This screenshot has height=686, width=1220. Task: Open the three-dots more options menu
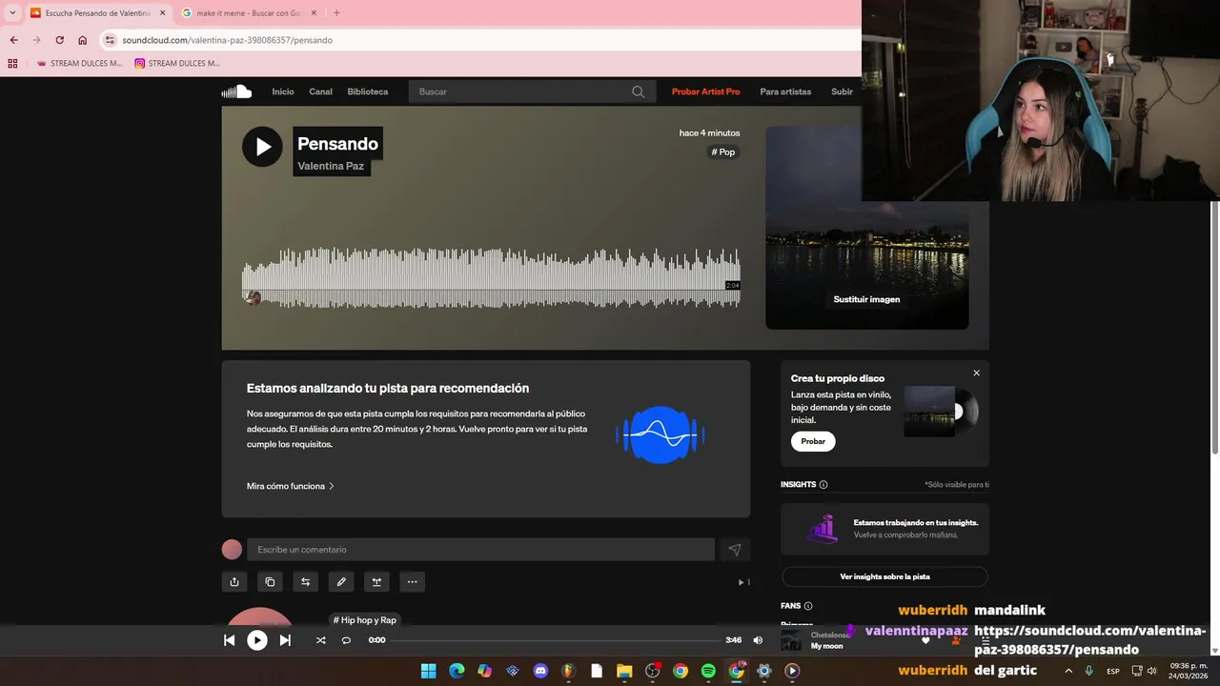click(412, 582)
